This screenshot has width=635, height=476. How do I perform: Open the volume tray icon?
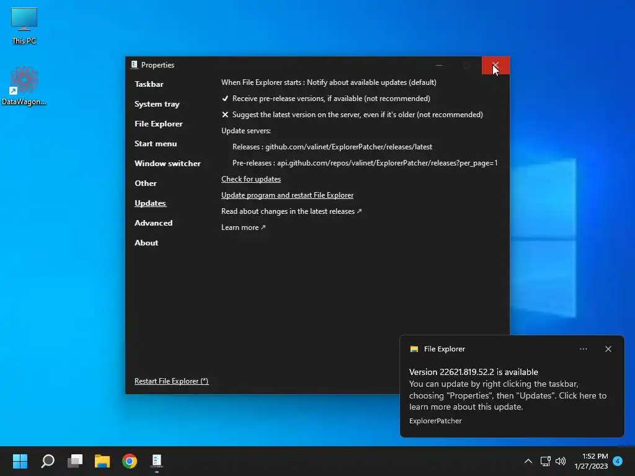(x=561, y=461)
